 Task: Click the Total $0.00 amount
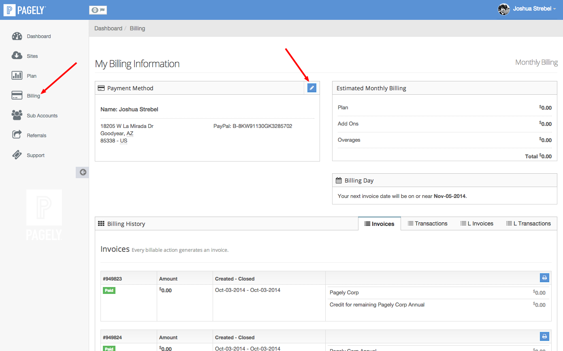(538, 156)
